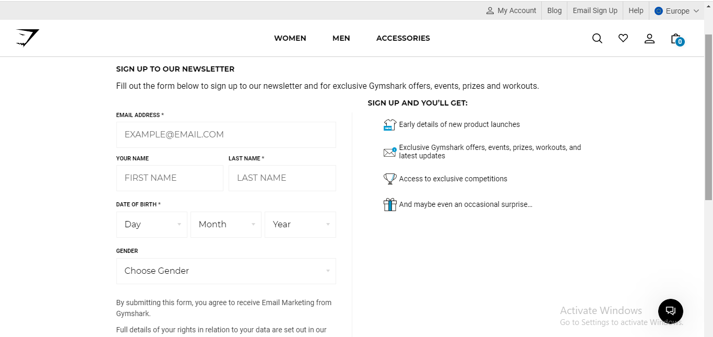
Task: Click 'Early details of new product launches' text
Action: pos(459,124)
